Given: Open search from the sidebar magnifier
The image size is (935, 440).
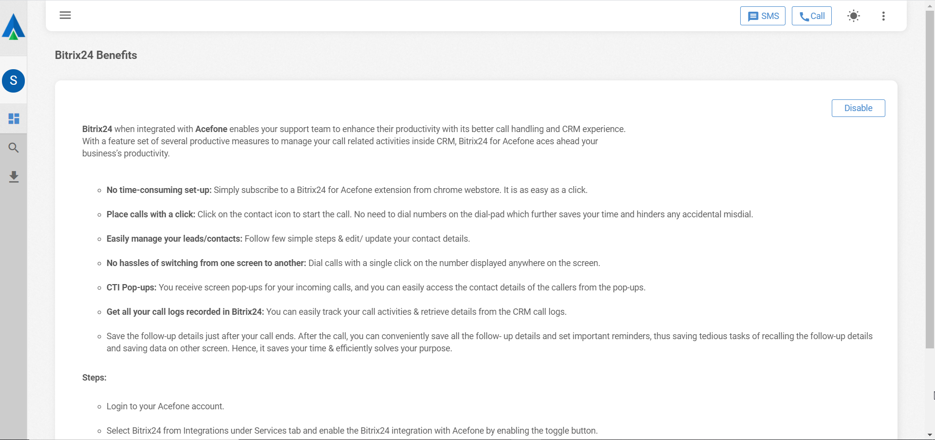Looking at the screenshot, I should point(14,148).
